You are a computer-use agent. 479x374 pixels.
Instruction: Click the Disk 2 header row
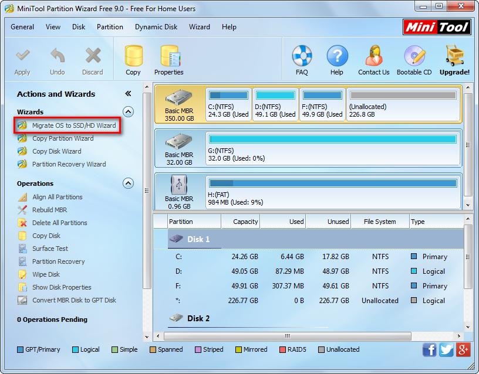coord(309,318)
